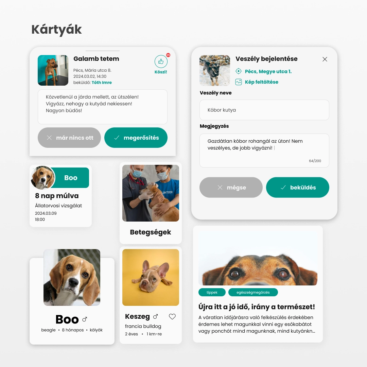
Task: Open sender profile Tóth Imre
Action: pyautogui.click(x=102, y=82)
